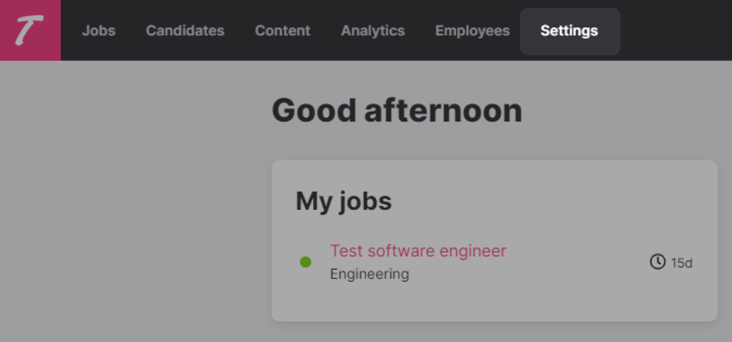732x342 pixels.
Task: Open the Test software engineer job
Action: click(x=418, y=251)
